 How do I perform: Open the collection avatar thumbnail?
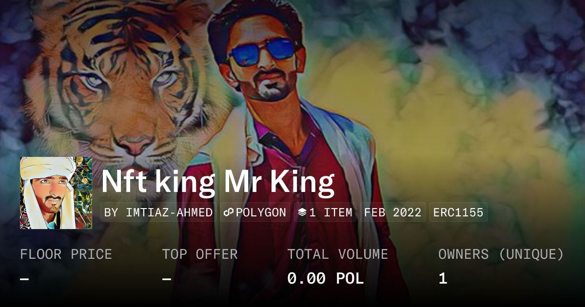pyautogui.click(x=56, y=193)
